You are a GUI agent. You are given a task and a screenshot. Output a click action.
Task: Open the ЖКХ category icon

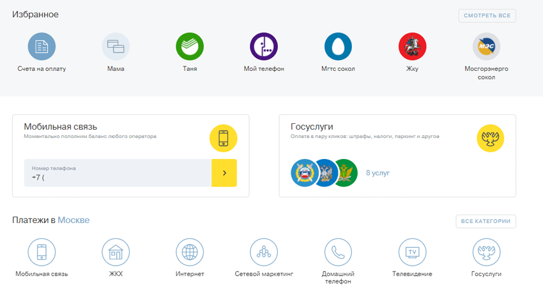pos(116,252)
